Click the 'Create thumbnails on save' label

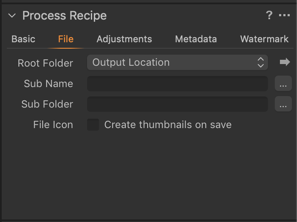click(x=168, y=125)
